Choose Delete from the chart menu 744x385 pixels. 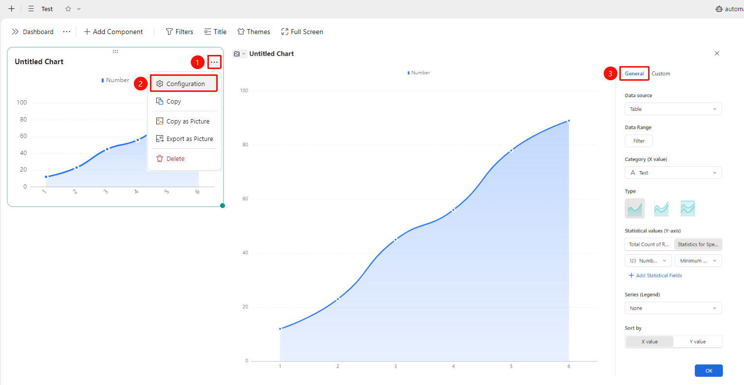(x=184, y=158)
